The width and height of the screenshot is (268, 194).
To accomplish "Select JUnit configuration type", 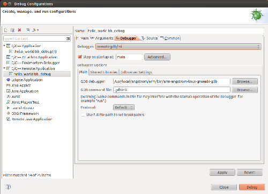I will coord(16,97).
